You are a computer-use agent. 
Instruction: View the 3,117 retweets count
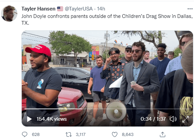pyautogui.click(x=81, y=135)
